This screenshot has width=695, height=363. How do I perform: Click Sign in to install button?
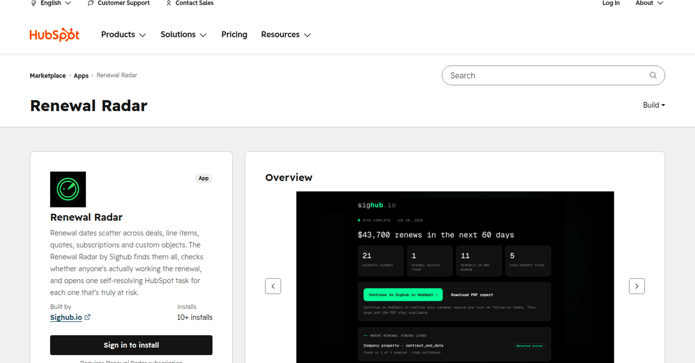(131, 345)
